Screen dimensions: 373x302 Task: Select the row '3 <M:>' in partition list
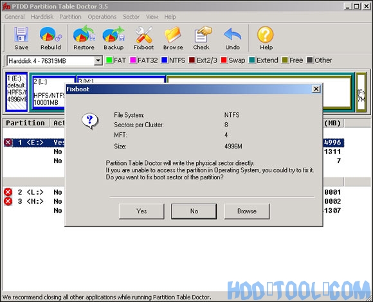(x=34, y=201)
